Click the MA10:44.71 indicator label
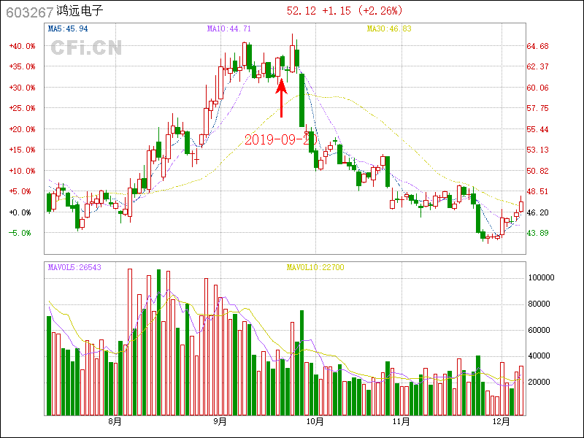584x438 pixels. 229,28
